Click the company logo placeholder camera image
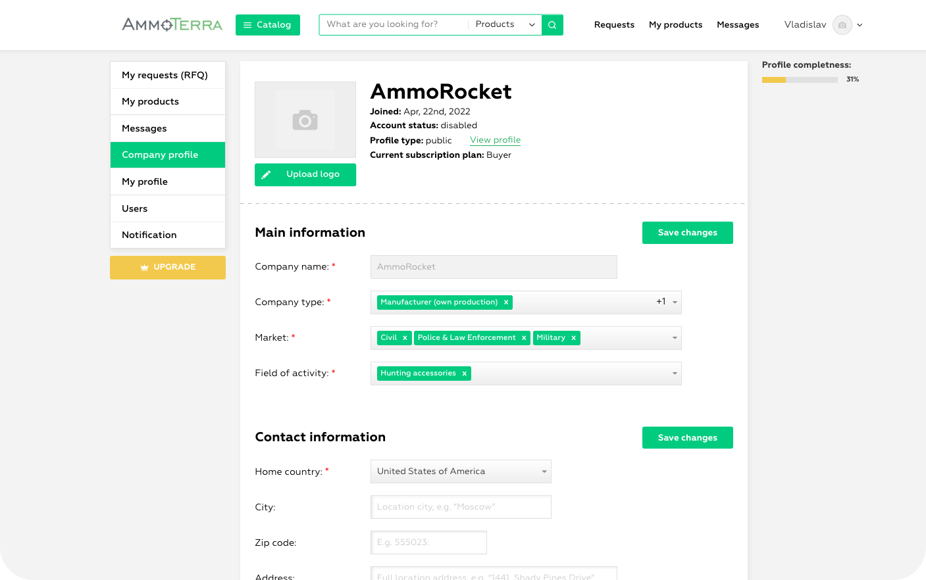 (305, 120)
